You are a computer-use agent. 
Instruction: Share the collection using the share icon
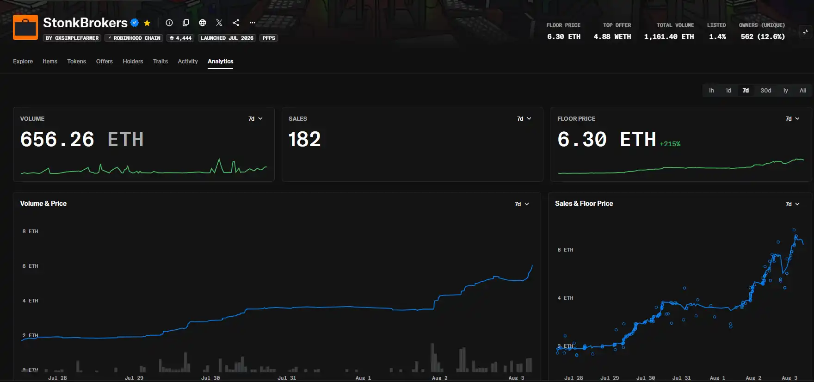pyautogui.click(x=236, y=23)
